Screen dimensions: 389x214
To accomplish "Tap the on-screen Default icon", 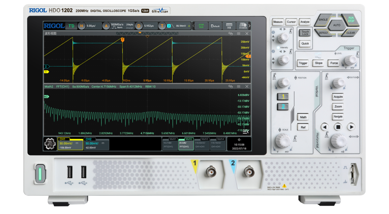I will pos(215,26).
